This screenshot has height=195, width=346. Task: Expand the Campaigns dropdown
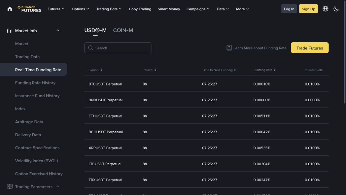pos(198,9)
